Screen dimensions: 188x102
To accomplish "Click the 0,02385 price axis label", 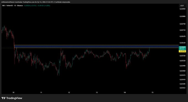I will (x=182, y=84).
